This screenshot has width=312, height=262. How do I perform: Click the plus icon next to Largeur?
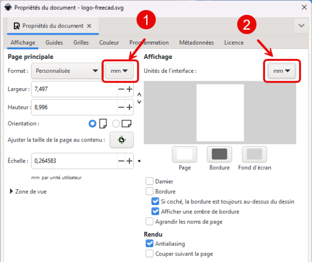[x=129, y=89]
